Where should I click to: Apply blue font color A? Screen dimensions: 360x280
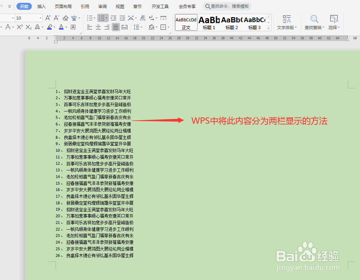pos(61,27)
